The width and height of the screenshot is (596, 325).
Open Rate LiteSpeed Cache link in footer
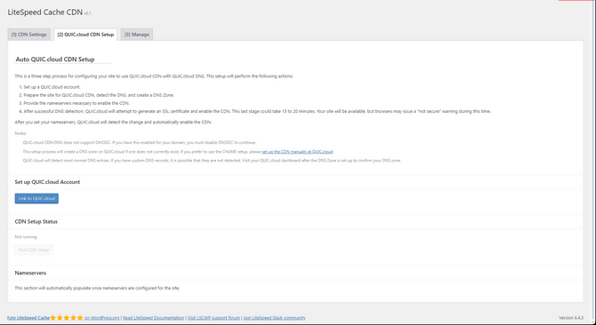[x=28, y=318]
